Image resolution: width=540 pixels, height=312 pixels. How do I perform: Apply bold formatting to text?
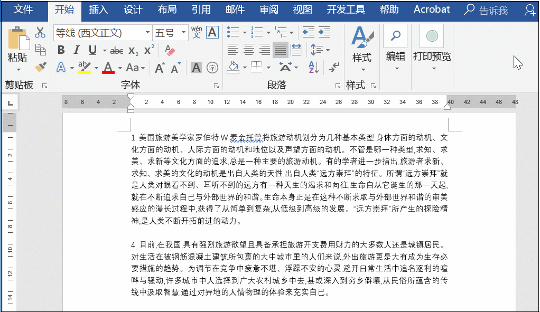60,50
